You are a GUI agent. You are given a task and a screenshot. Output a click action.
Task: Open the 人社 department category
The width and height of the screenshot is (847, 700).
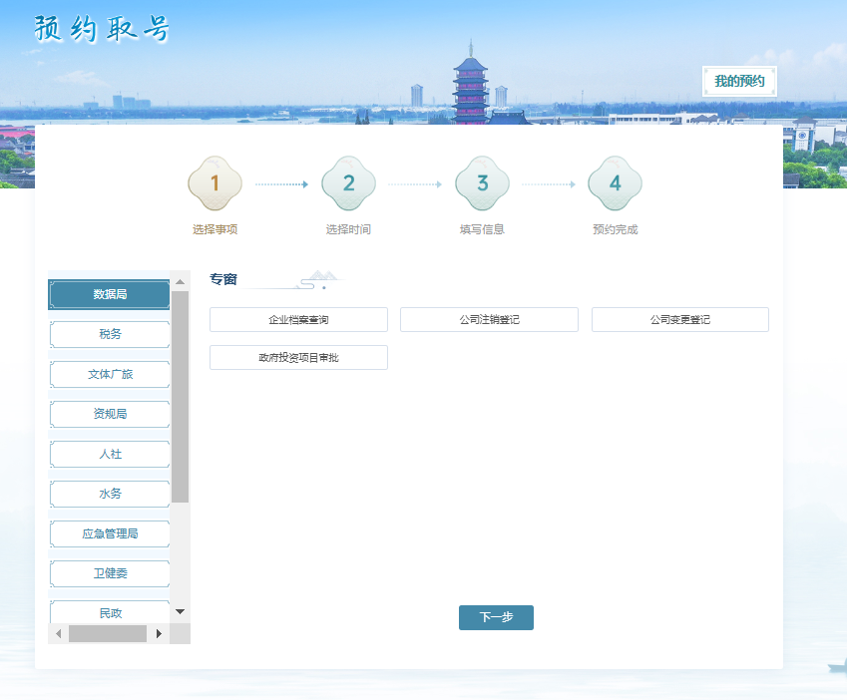[110, 455]
